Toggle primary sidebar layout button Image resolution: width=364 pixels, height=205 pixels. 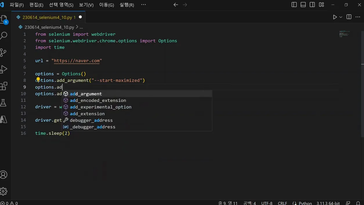(294, 5)
